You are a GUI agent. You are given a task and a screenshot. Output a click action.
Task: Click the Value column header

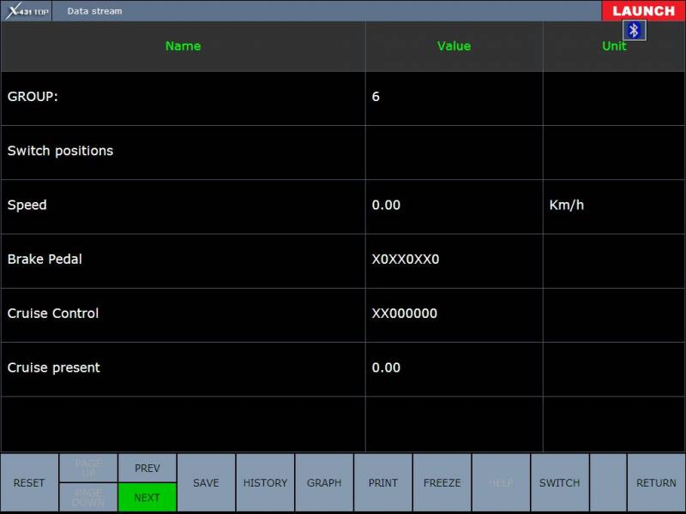[454, 46]
